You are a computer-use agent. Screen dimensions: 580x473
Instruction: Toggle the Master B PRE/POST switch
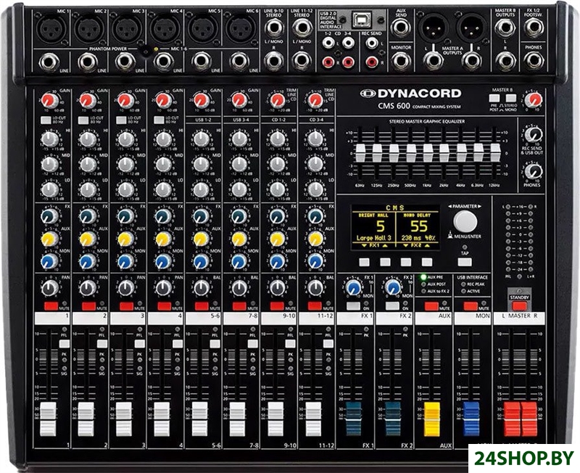click(494, 98)
